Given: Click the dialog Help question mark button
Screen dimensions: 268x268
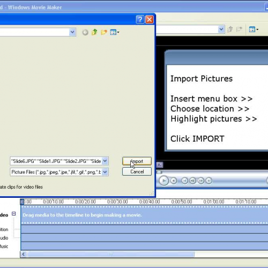Looking at the screenshot, I should [x=140, y=19].
